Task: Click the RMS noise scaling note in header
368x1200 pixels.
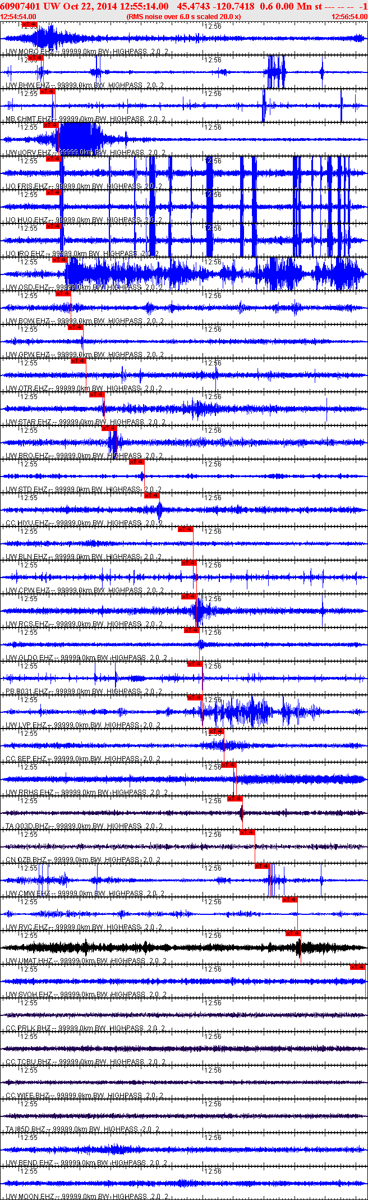Action: [x=183, y=17]
